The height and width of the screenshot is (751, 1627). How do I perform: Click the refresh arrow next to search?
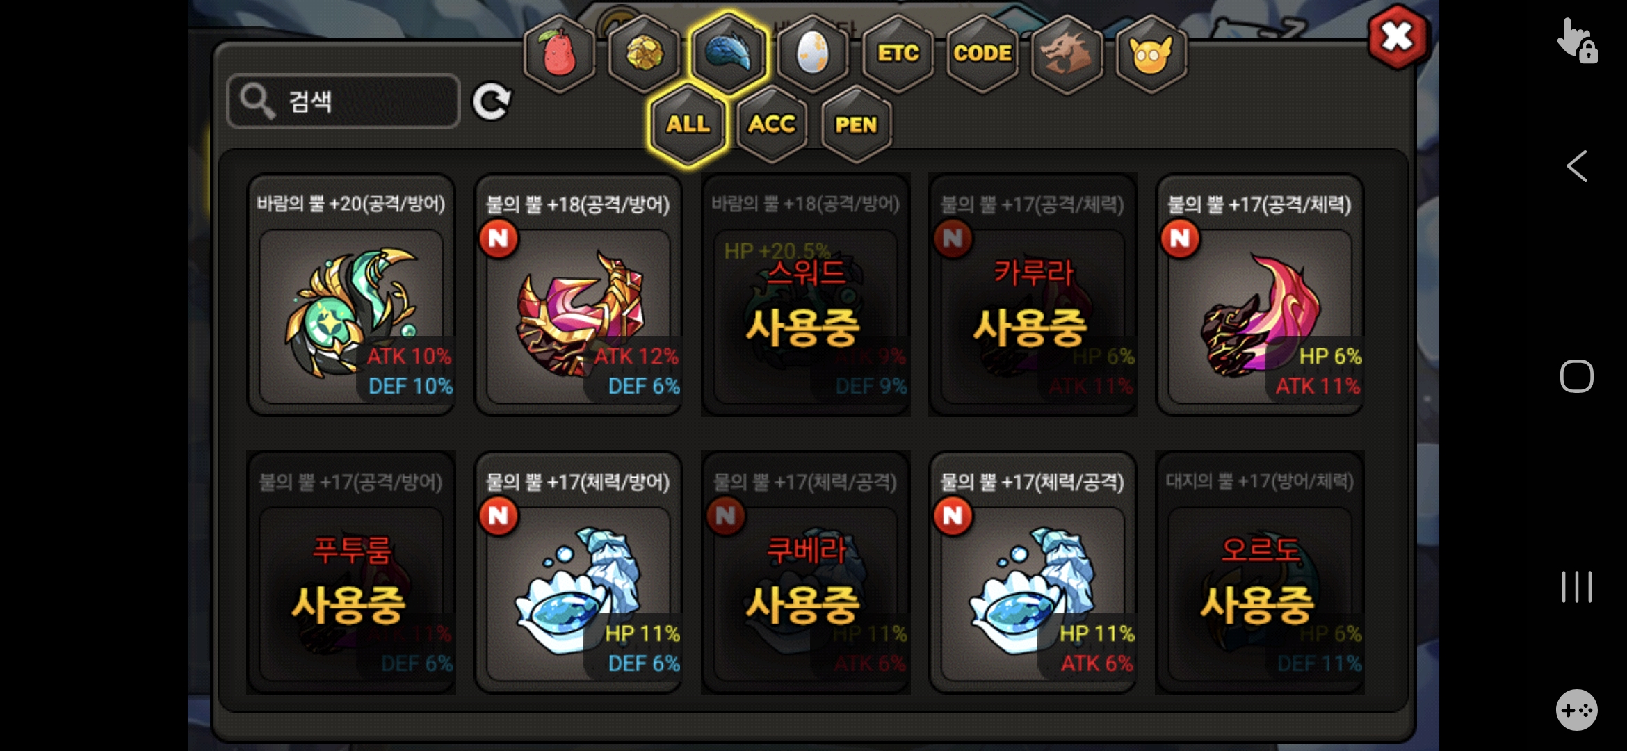[492, 102]
